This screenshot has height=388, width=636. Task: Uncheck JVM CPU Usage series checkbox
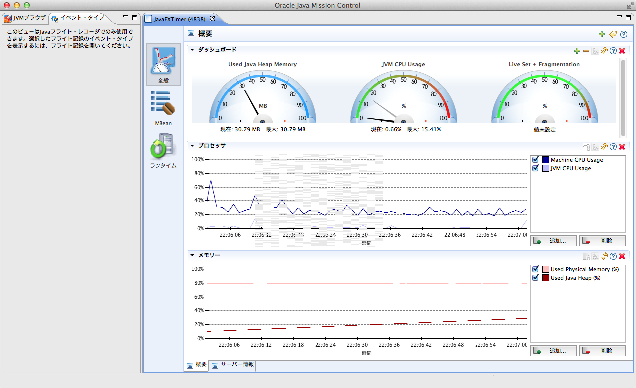pyautogui.click(x=536, y=168)
